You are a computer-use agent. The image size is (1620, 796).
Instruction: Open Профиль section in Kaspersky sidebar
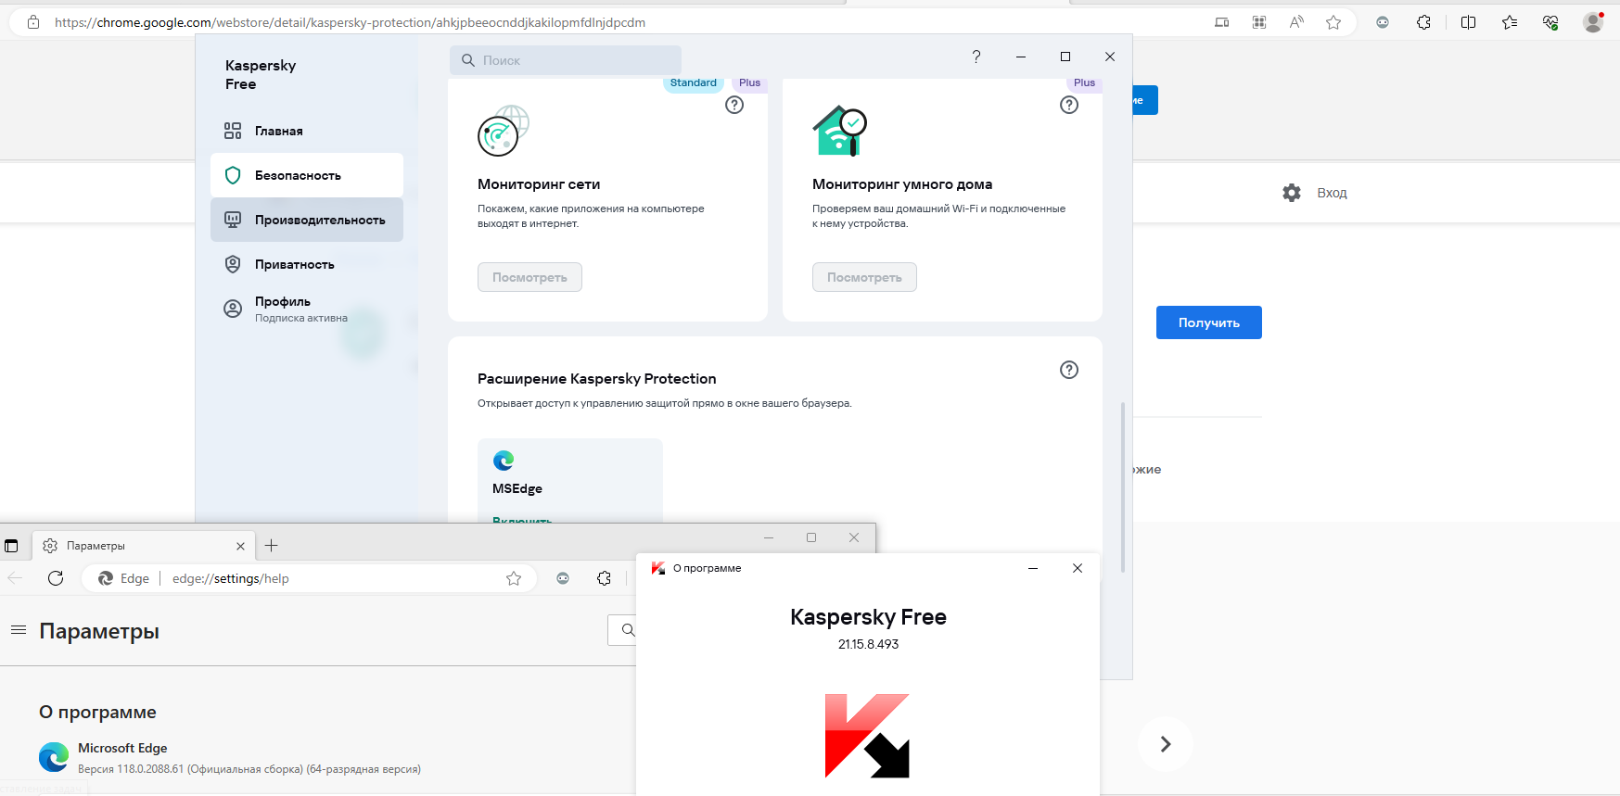[x=307, y=309]
